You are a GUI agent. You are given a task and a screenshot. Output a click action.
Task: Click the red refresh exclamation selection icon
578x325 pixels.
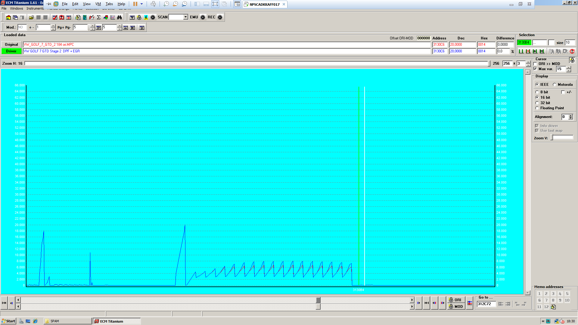(572, 51)
